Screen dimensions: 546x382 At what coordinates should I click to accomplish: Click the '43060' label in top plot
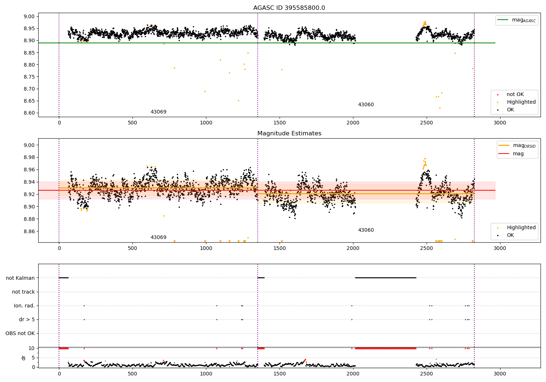(x=366, y=105)
